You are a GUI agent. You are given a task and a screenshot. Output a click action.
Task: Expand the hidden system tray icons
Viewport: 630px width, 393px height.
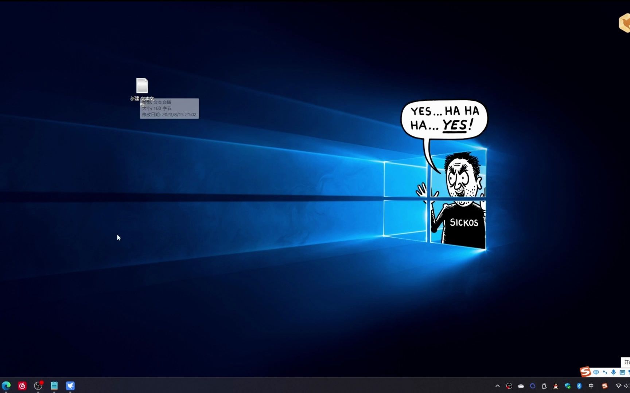[497, 386]
